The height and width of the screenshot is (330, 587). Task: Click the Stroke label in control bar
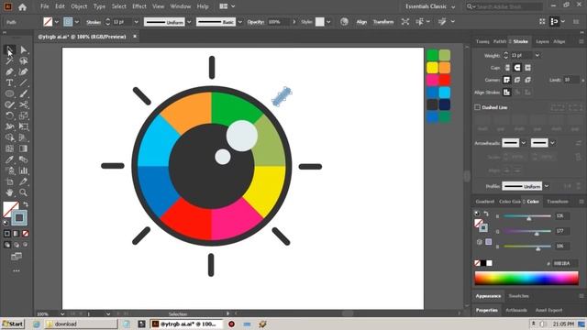(x=94, y=22)
